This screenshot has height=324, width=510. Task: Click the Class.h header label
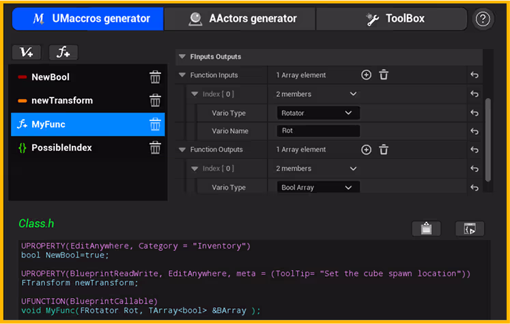click(x=36, y=224)
